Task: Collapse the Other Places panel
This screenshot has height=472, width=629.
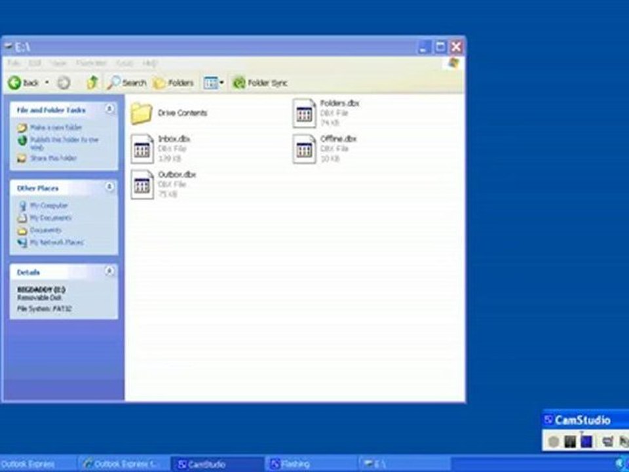Action: tap(109, 187)
